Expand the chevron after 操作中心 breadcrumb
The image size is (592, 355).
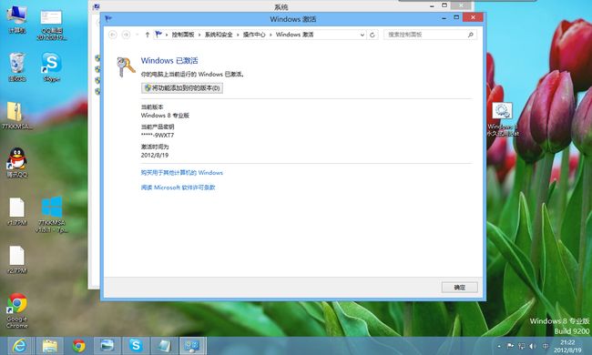point(270,35)
